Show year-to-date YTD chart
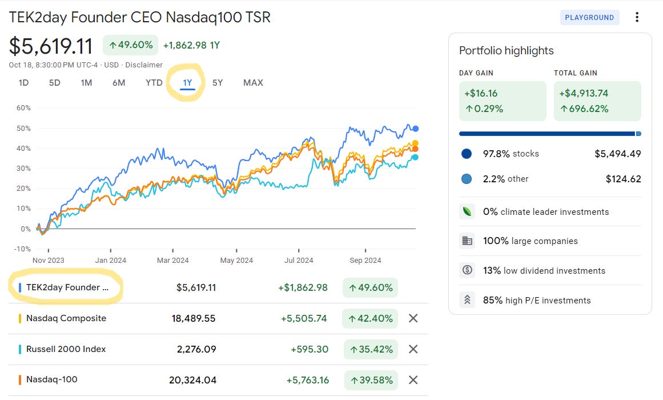 pos(154,83)
